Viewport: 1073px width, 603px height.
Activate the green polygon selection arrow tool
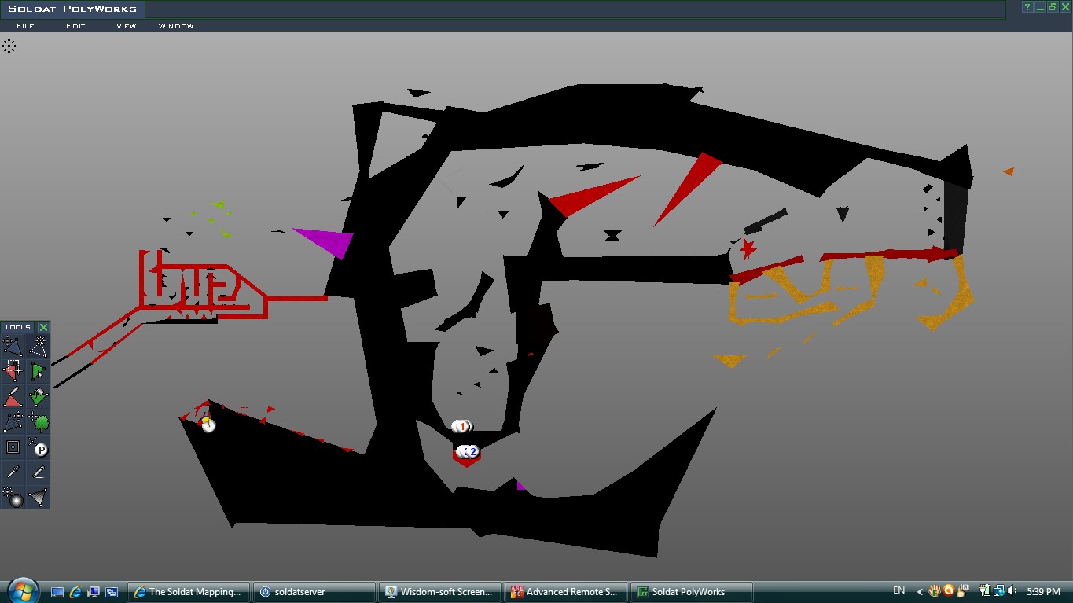click(x=38, y=371)
